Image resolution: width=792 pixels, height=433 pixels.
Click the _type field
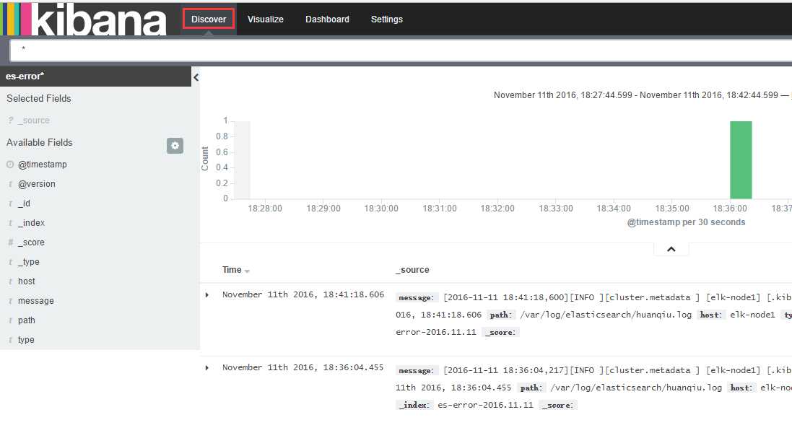28,261
